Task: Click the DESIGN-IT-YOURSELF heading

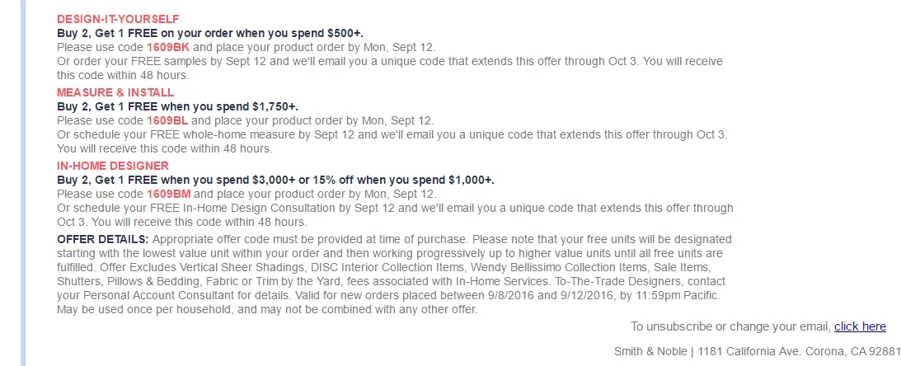Action: tap(118, 20)
